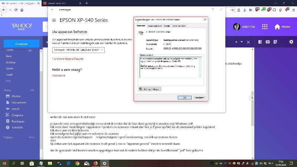The height and width of the screenshot is (167, 297).
Task: Switch to the Stuurprogramma tab
Action: [x=154, y=26]
